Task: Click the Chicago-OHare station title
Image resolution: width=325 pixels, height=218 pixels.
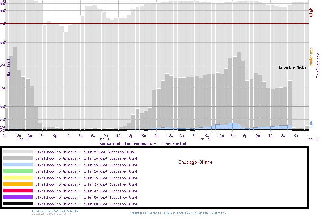Action: tap(195, 162)
